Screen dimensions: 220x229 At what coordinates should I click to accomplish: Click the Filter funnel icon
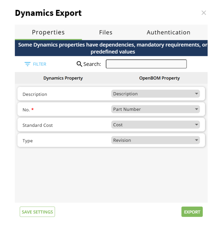click(x=27, y=64)
